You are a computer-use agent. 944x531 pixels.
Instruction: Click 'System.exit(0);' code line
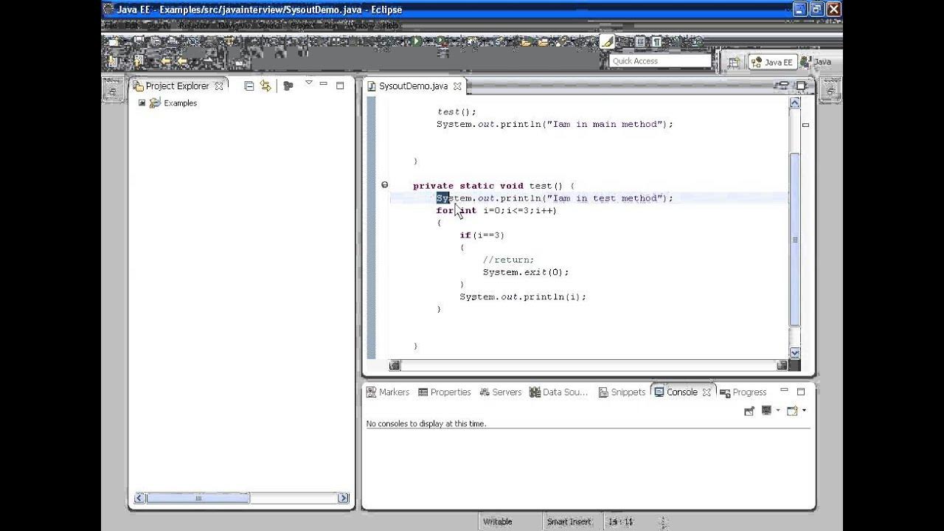pyautogui.click(x=526, y=272)
